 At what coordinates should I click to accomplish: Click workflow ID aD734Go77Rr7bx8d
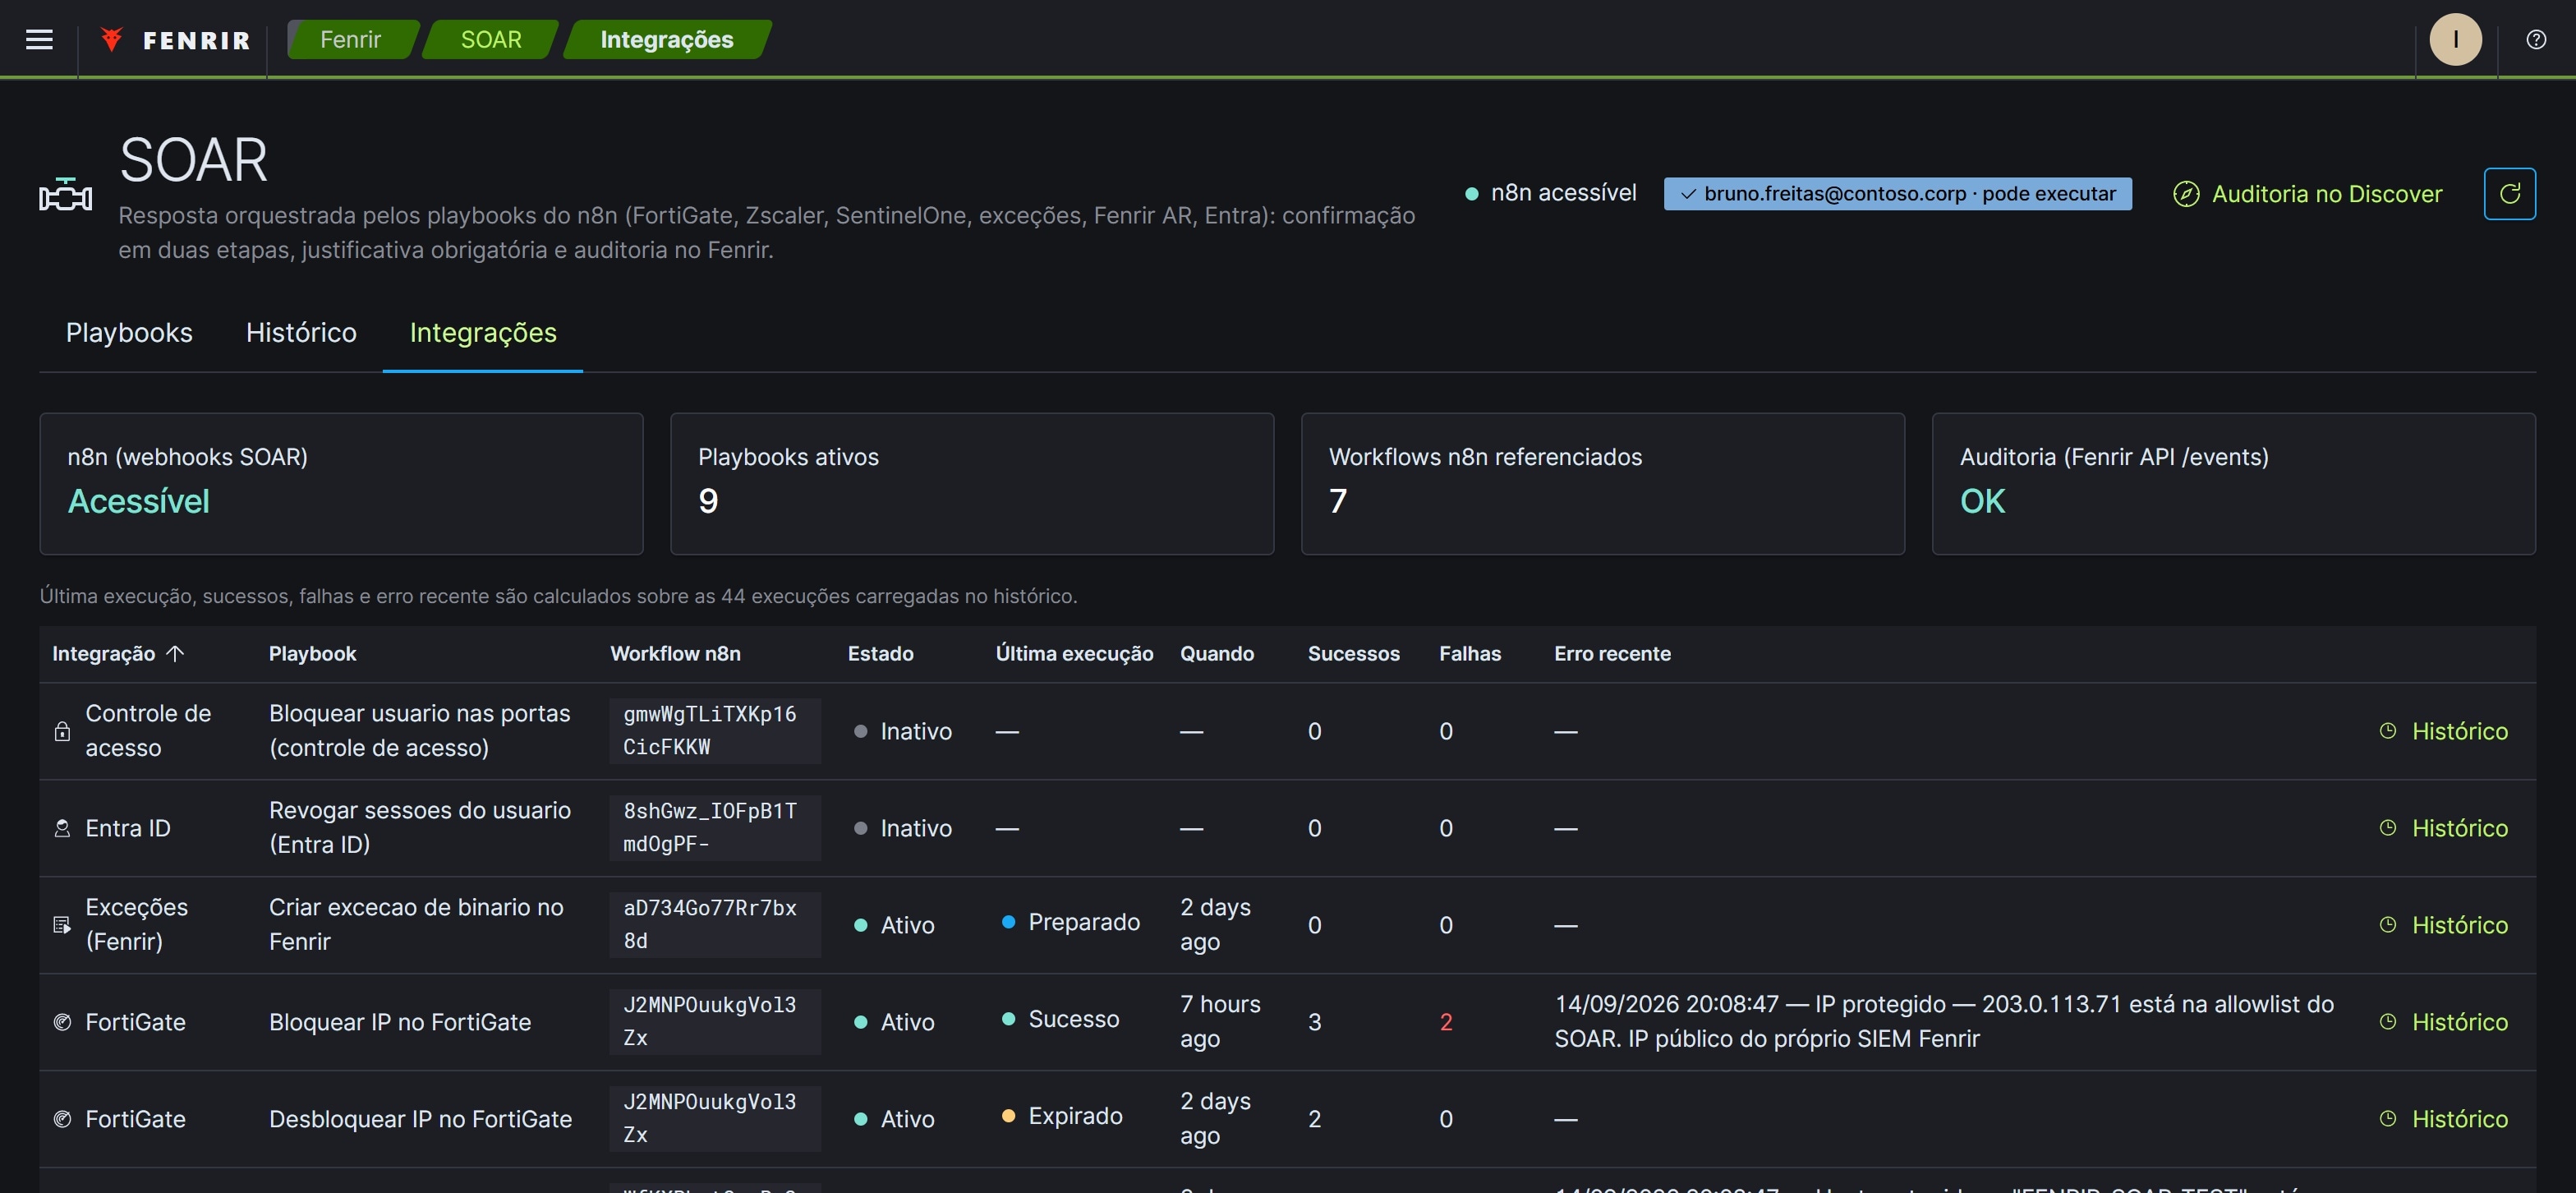click(715, 925)
